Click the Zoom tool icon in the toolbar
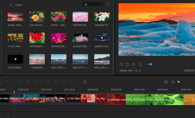The image size is (195, 118). pos(56,82)
